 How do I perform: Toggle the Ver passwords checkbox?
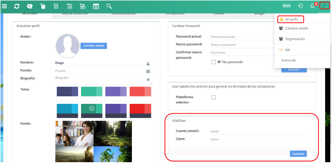coord(213,62)
